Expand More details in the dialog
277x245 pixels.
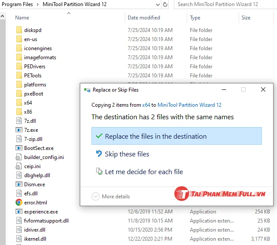[x=110, y=196]
